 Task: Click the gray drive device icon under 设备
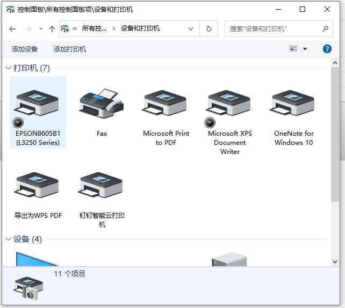coord(229,259)
